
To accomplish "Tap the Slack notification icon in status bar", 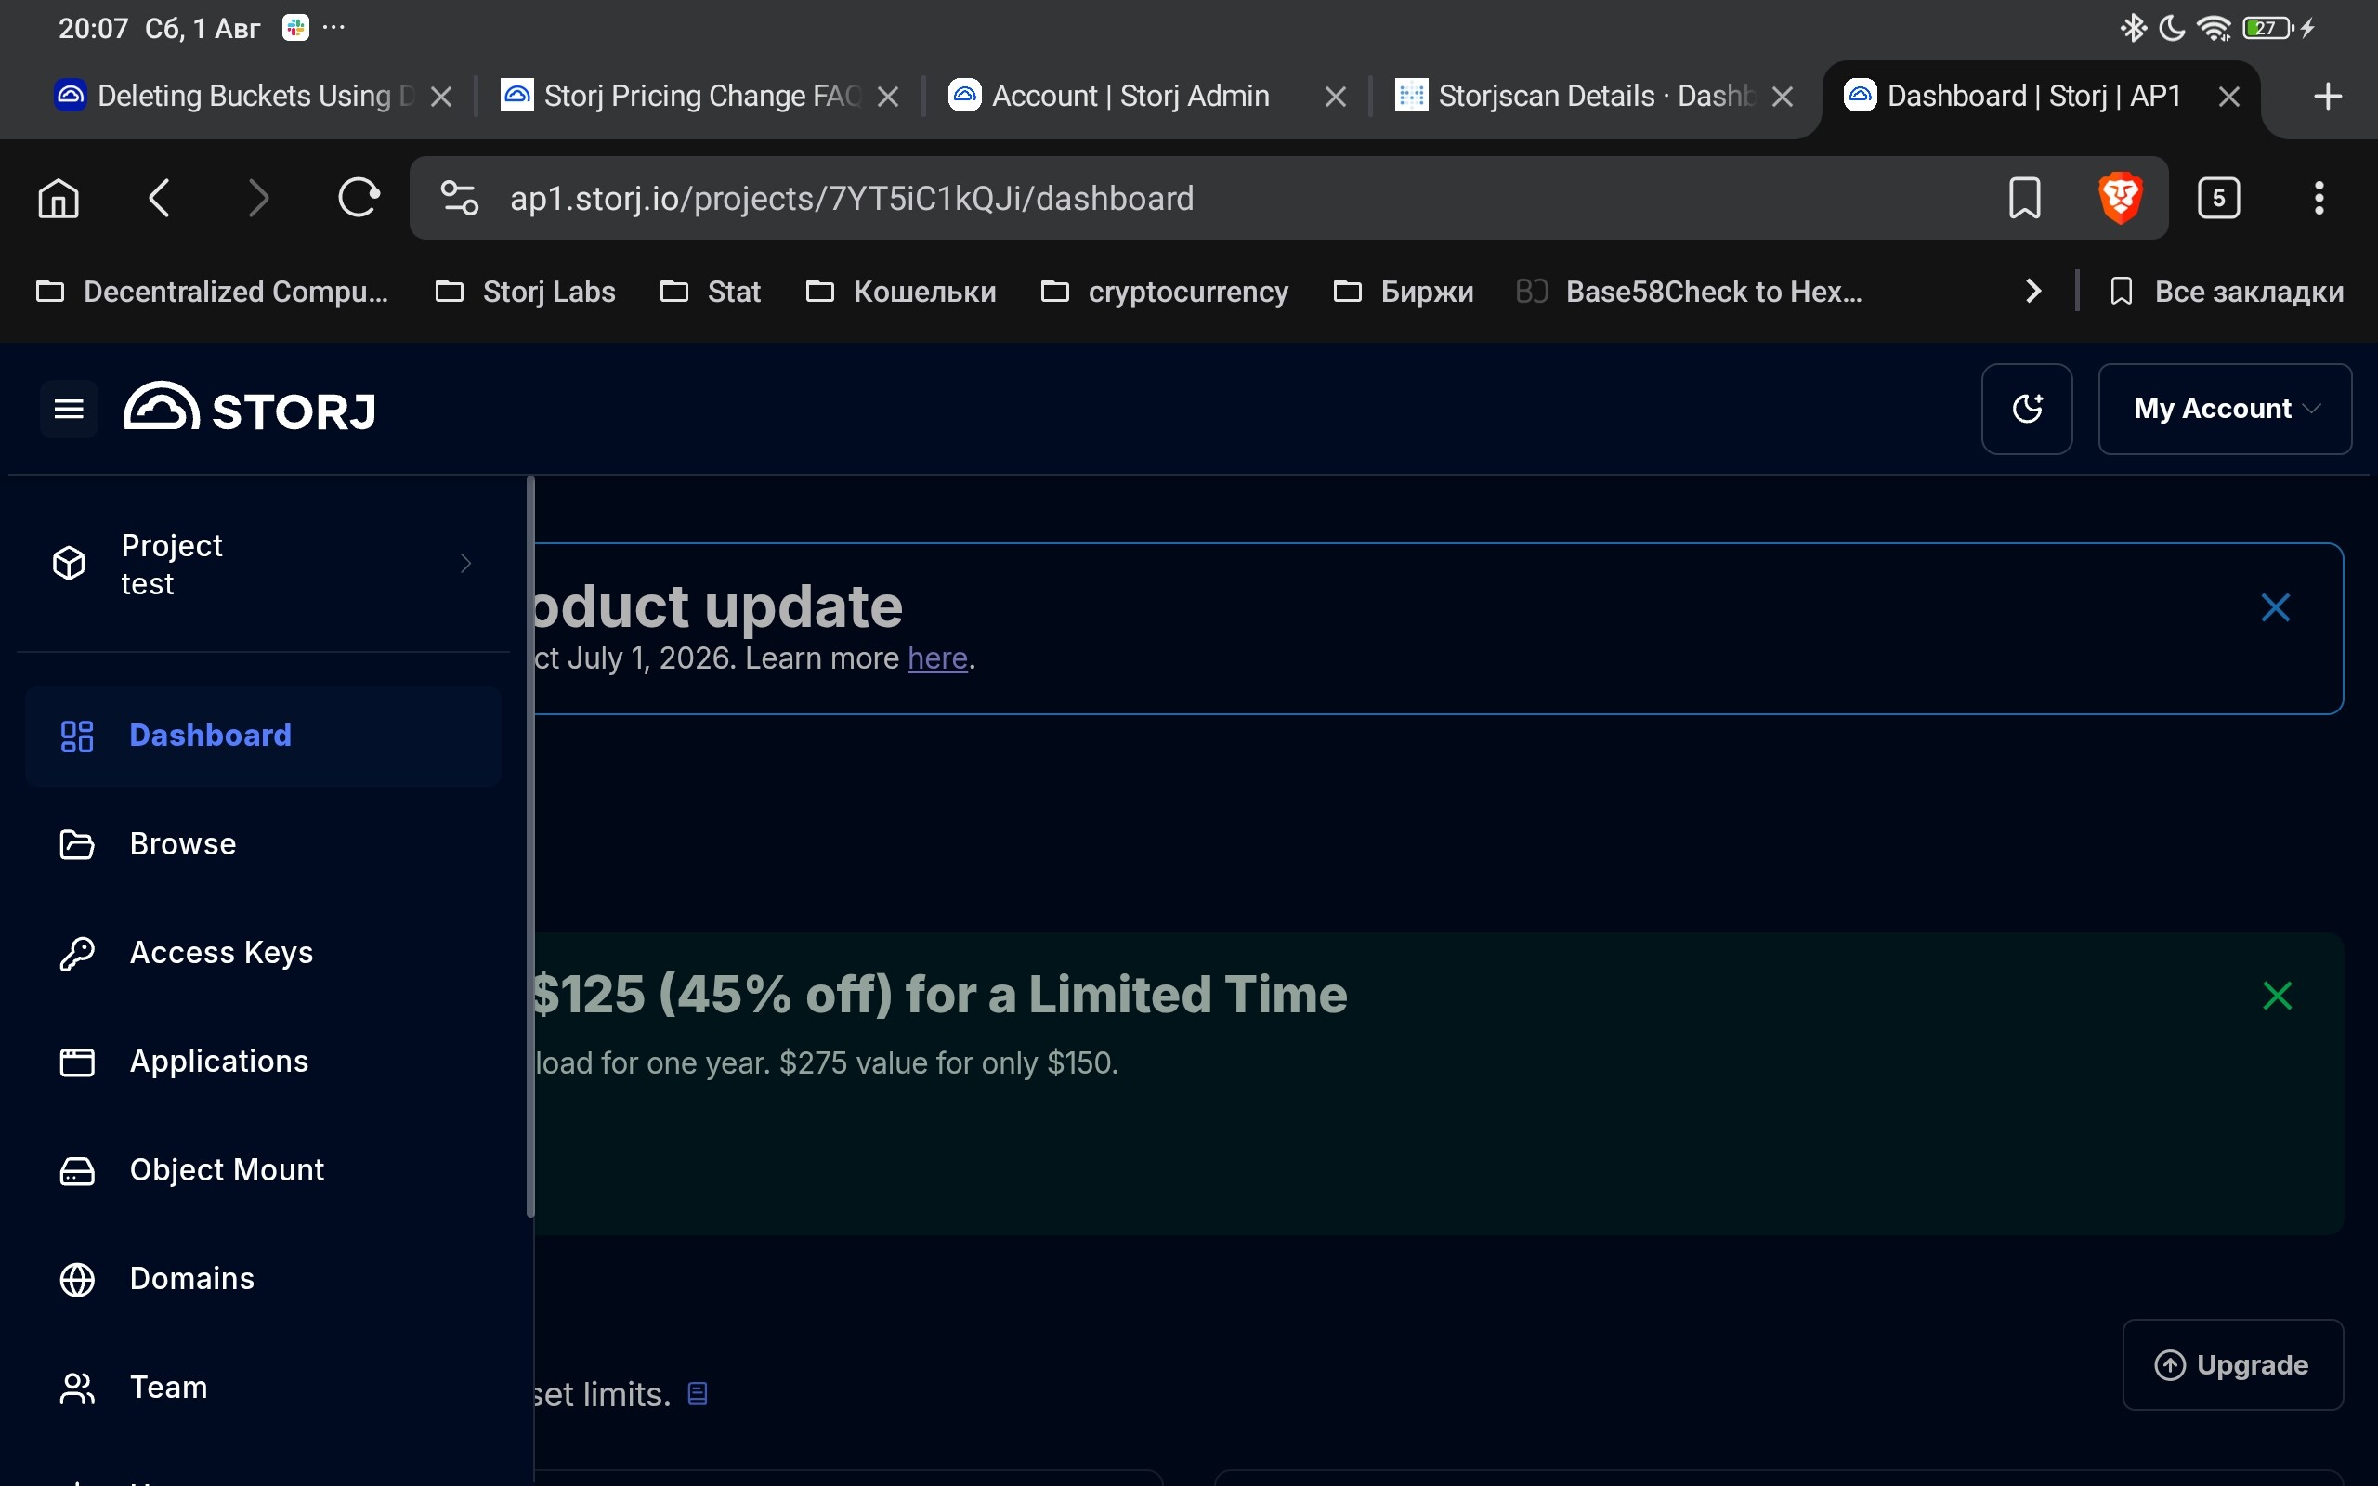I will pyautogui.click(x=295, y=28).
